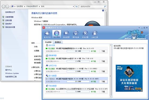Expand breadcrumb arrow before 控制面板

(15, 7)
